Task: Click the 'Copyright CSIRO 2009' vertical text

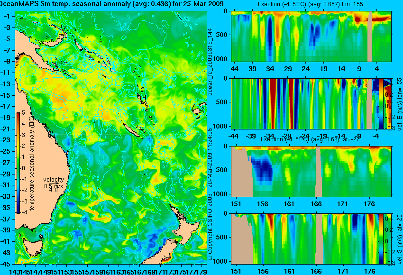Action: (210, 228)
